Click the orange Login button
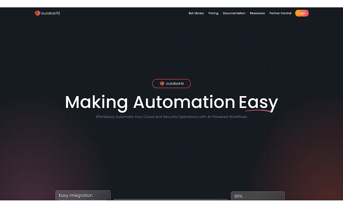This screenshot has height=208, width=343. pyautogui.click(x=302, y=13)
